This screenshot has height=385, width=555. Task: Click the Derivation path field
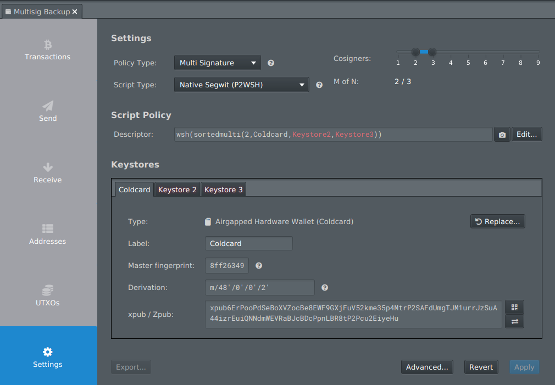260,288
